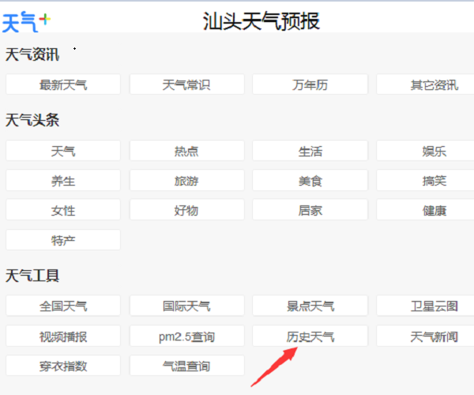This screenshot has height=395, width=474.
Task: Open 国际天气 tool
Action: (x=186, y=306)
